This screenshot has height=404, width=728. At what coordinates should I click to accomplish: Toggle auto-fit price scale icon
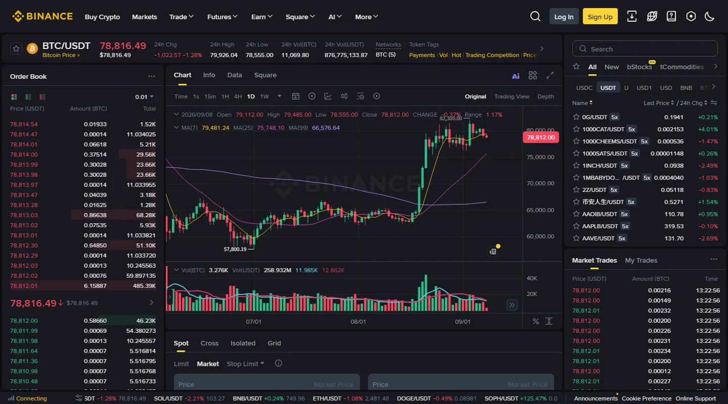pos(549,321)
